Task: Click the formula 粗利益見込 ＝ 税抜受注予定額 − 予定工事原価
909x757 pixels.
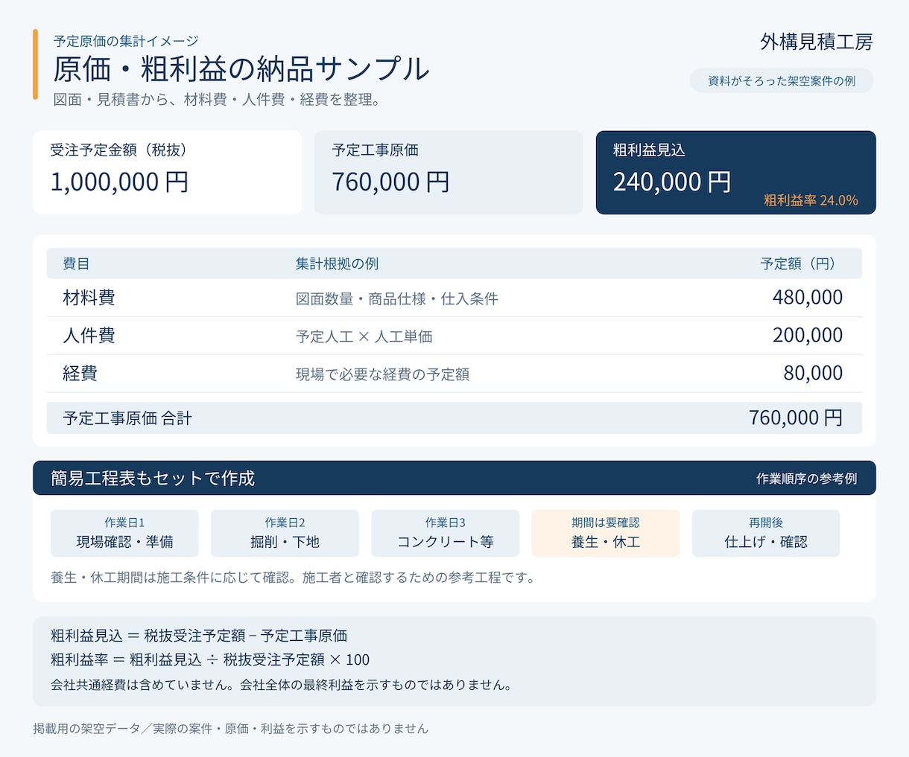Action: pos(199,636)
